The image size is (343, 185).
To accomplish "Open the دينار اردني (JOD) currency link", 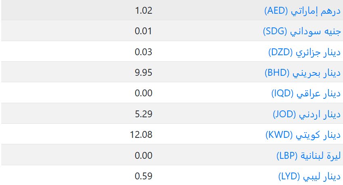I will [307, 114].
